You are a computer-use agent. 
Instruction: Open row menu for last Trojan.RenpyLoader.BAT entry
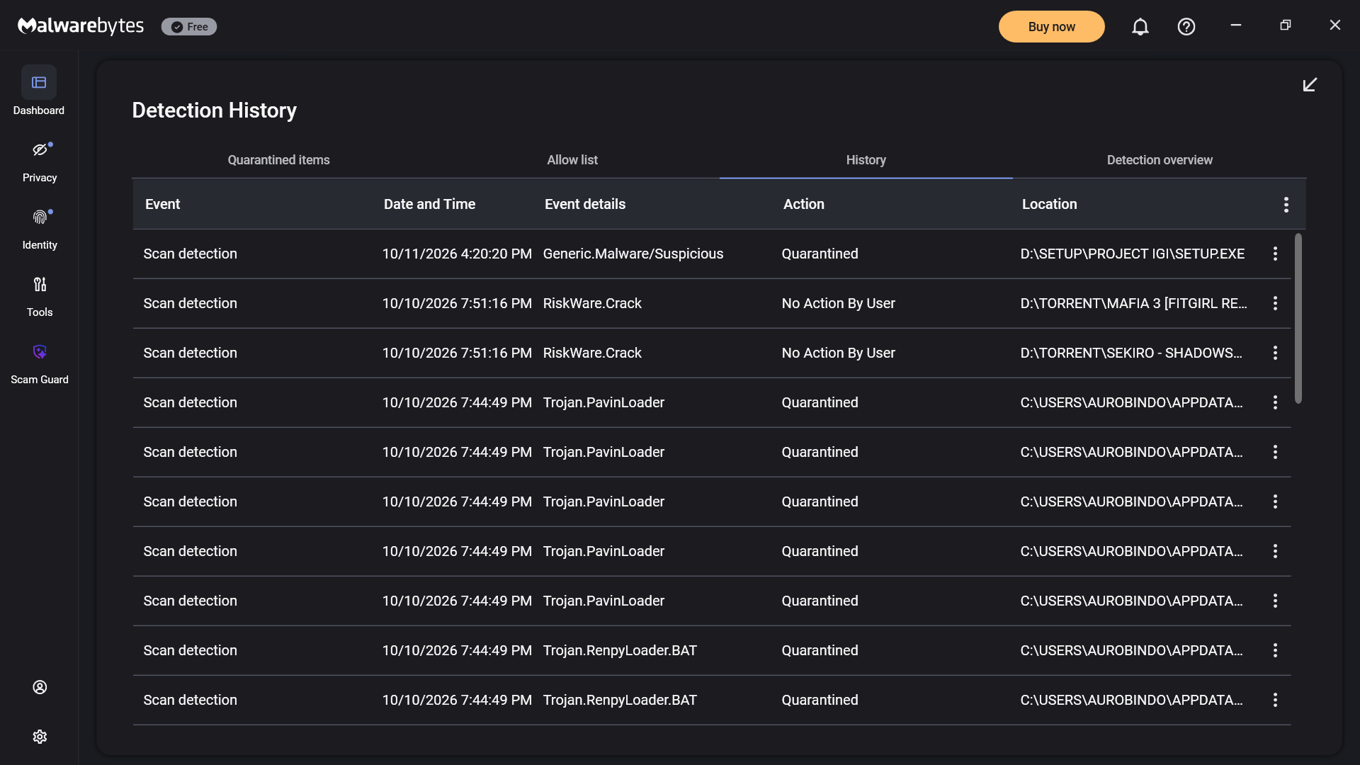point(1275,700)
